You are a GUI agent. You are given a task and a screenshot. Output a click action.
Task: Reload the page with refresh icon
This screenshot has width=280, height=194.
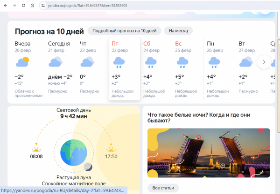[23, 6]
